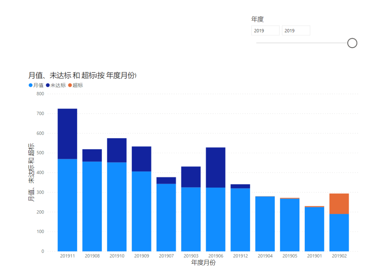Select the orange 超标 segment of bar 201902
This screenshot has height=270, width=377.
339,204
